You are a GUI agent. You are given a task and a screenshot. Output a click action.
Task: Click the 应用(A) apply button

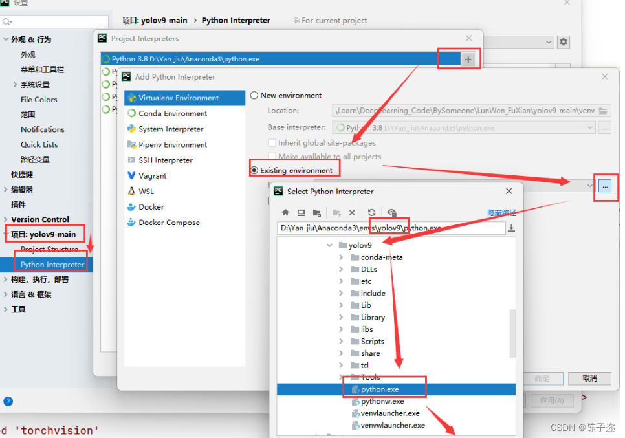[x=552, y=400]
